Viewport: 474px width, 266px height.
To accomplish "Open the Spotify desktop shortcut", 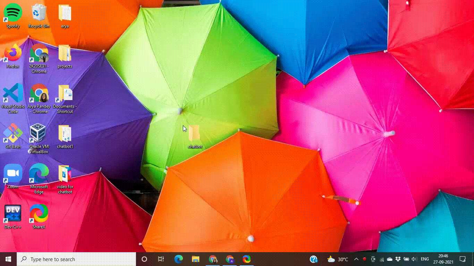I will [x=13, y=16].
